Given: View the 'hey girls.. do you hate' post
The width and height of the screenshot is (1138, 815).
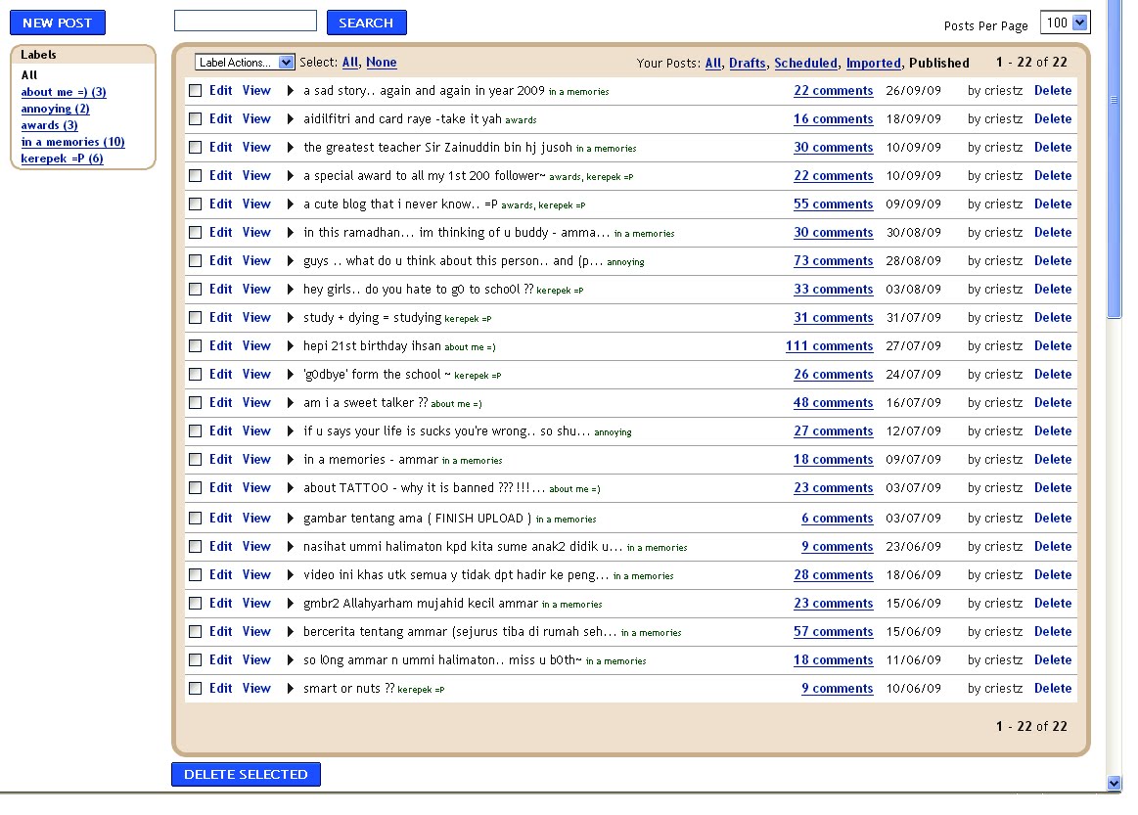Looking at the screenshot, I should (x=256, y=289).
